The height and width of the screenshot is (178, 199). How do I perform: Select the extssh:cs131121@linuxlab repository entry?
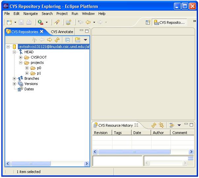click(54, 47)
